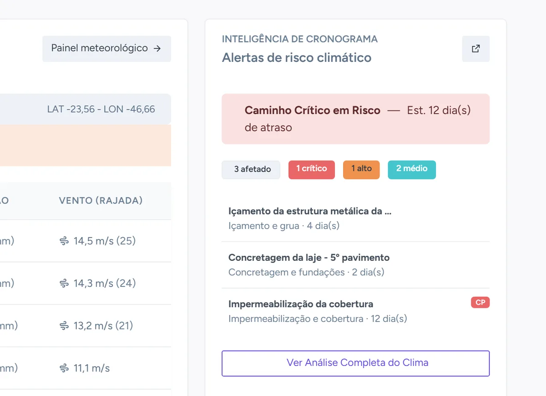Filter by the 1 alto badge

click(362, 169)
